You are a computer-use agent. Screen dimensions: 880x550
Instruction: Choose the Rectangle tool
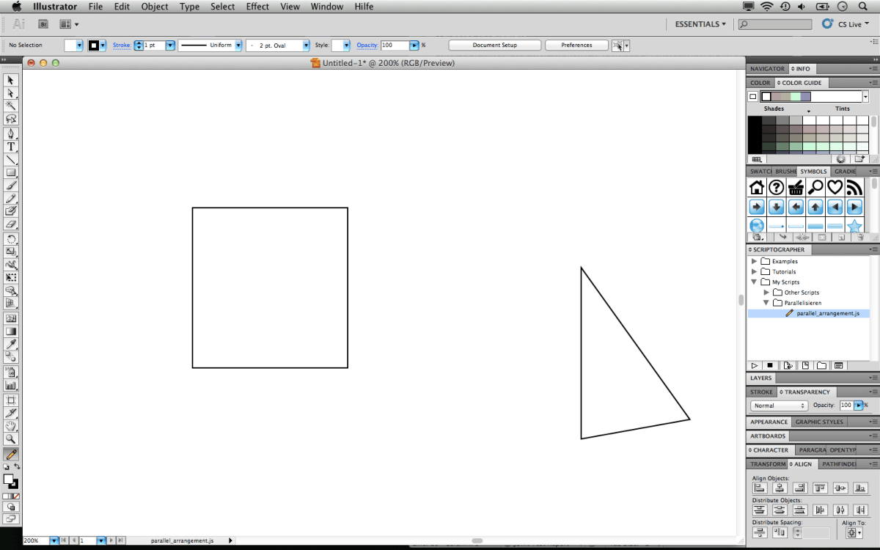11,174
